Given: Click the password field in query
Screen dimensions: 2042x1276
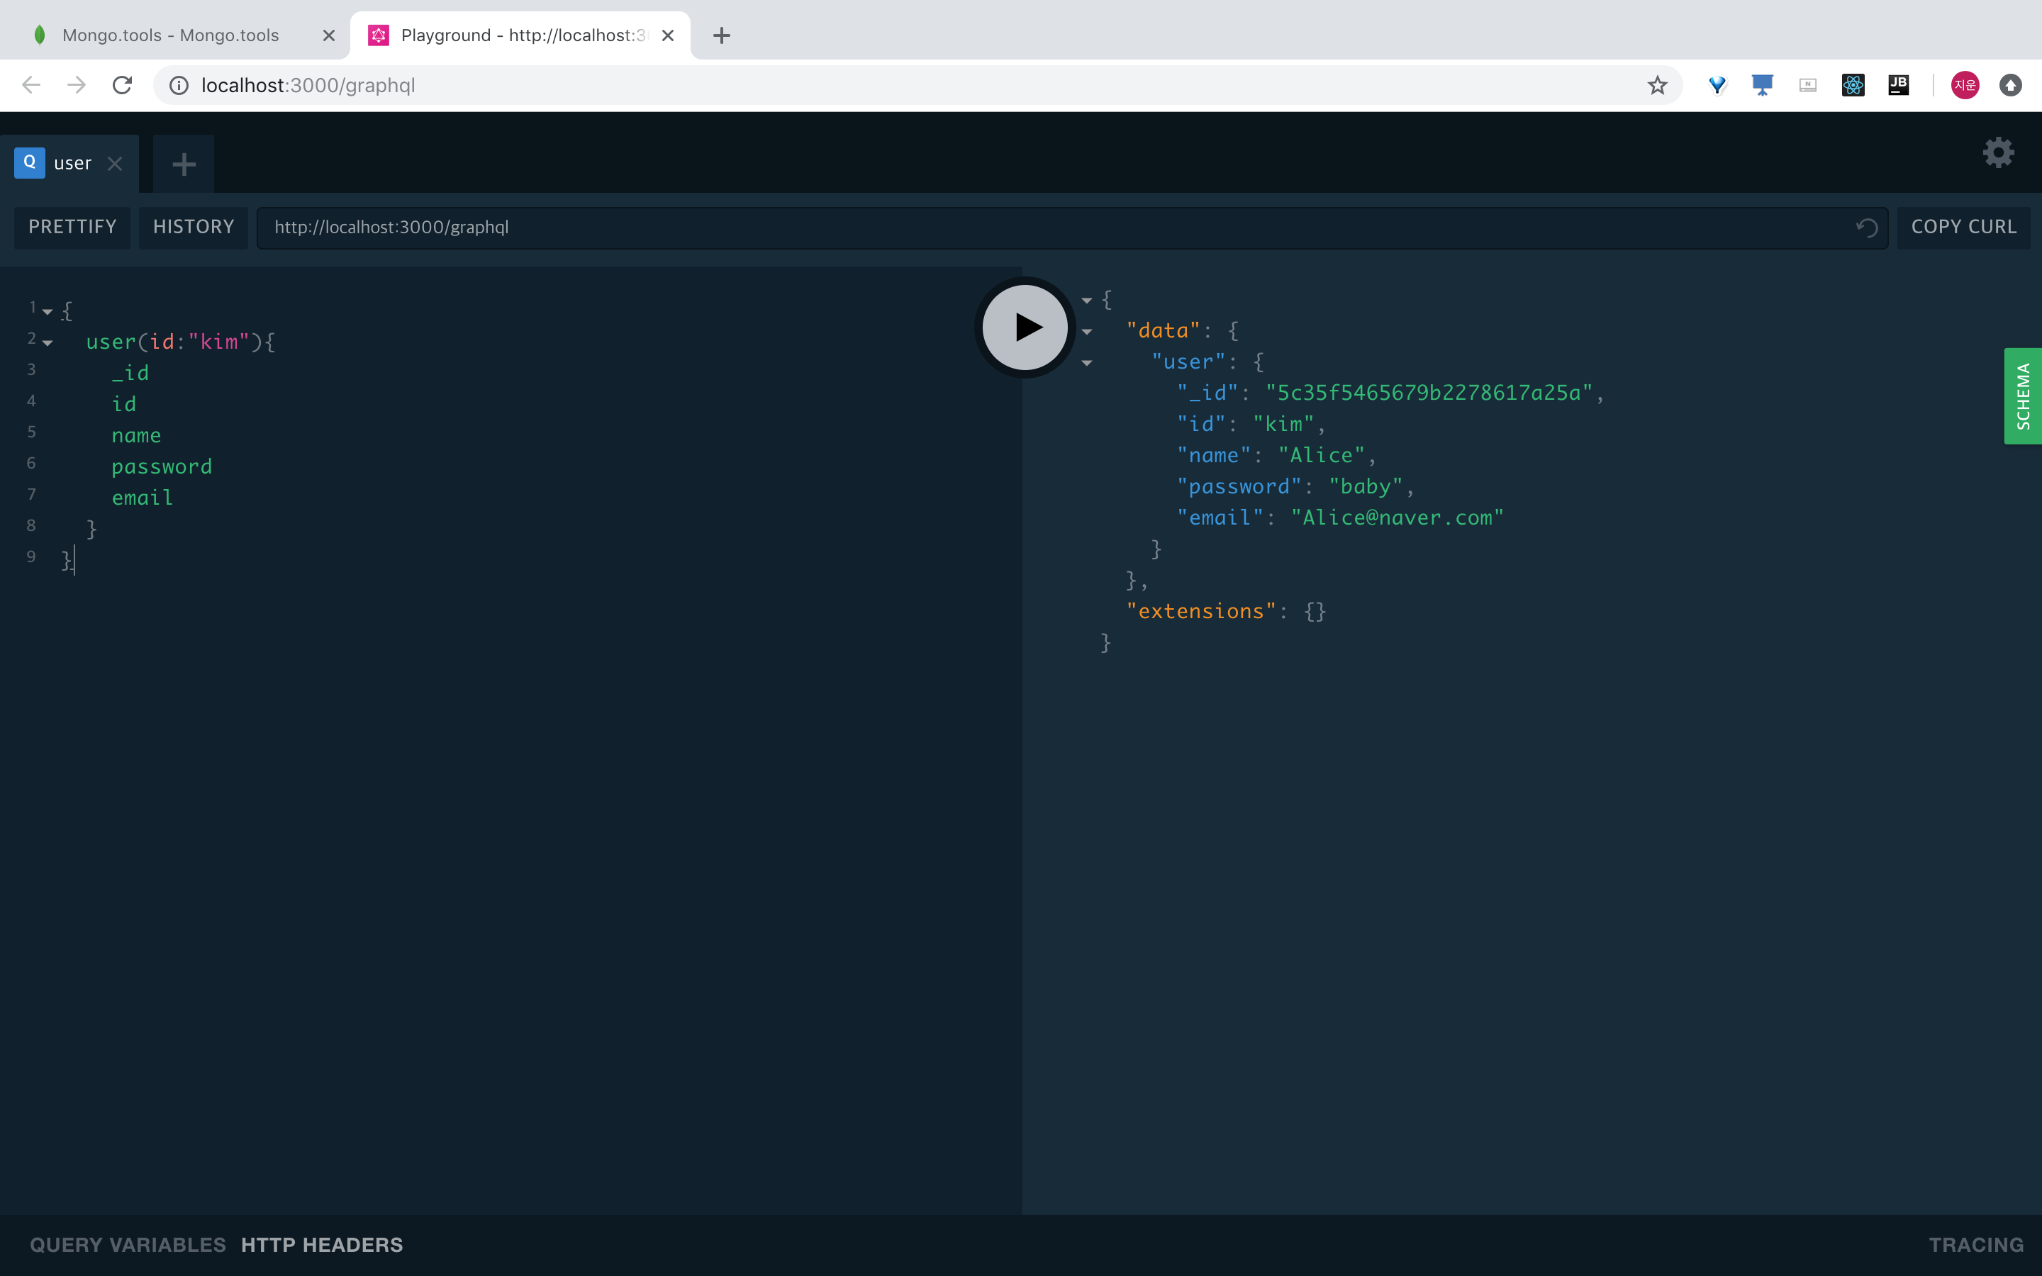Looking at the screenshot, I should click(x=161, y=466).
